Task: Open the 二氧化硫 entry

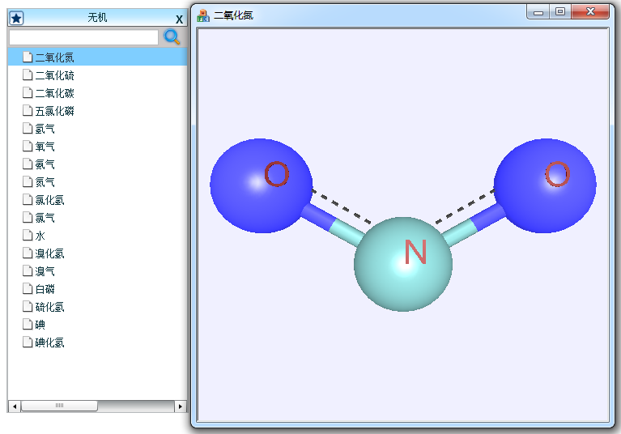Action: point(54,75)
